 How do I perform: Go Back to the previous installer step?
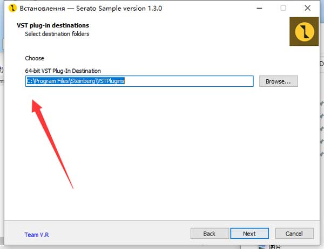click(x=209, y=233)
